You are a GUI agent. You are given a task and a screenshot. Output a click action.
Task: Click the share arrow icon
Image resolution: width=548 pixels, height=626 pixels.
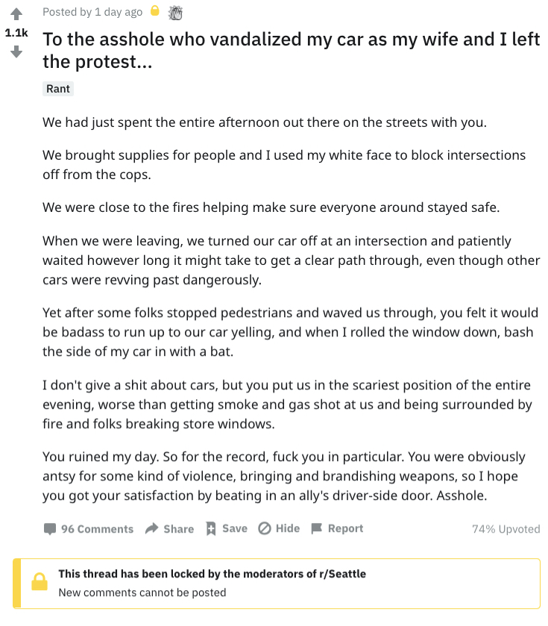pyautogui.click(x=151, y=528)
